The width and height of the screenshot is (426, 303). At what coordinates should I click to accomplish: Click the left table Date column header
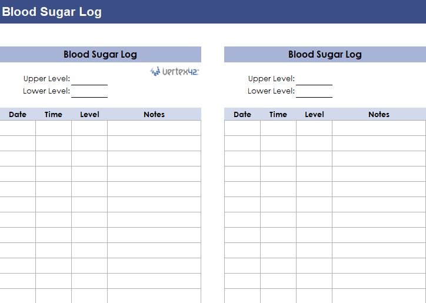pos(18,114)
